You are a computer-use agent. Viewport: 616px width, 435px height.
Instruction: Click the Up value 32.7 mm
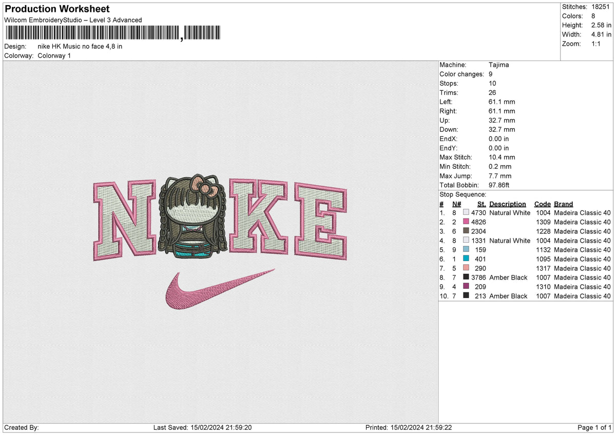[502, 121]
